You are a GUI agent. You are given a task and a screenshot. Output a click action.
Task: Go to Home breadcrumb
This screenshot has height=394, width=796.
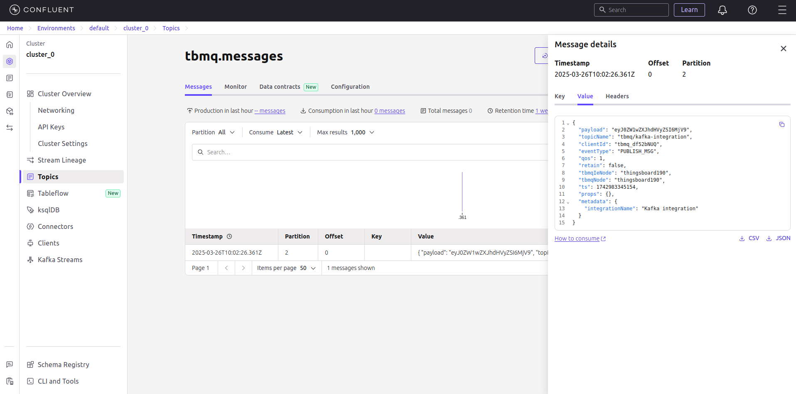pyautogui.click(x=15, y=28)
